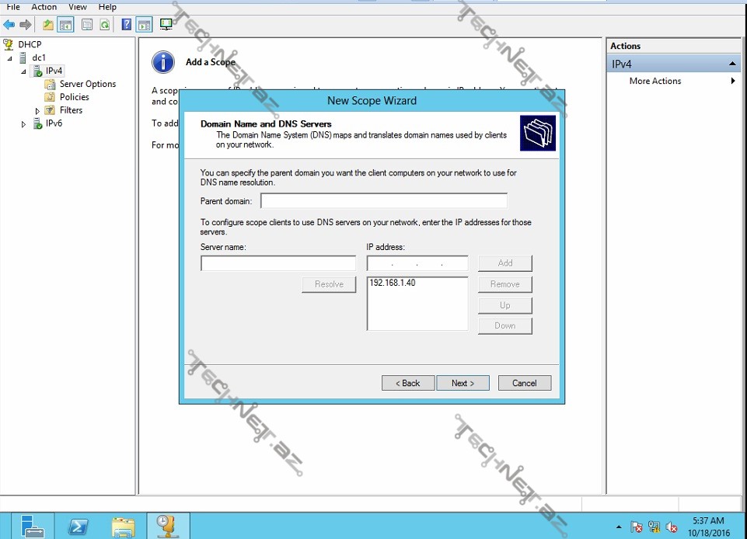Toggle the Show/Hide Console Tree icon
Screen dimensions: 747x539
(x=66, y=25)
